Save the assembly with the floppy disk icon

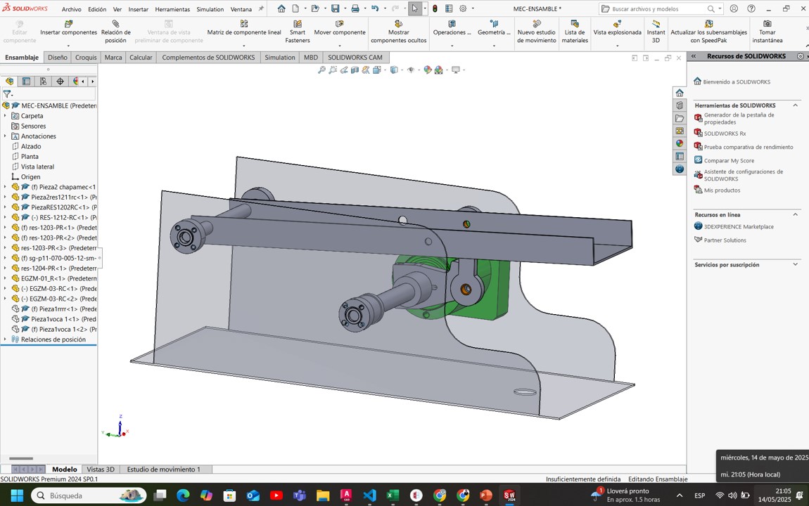(x=336, y=8)
